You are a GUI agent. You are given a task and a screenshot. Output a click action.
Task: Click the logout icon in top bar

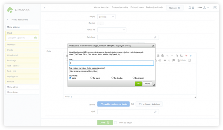point(215,8)
